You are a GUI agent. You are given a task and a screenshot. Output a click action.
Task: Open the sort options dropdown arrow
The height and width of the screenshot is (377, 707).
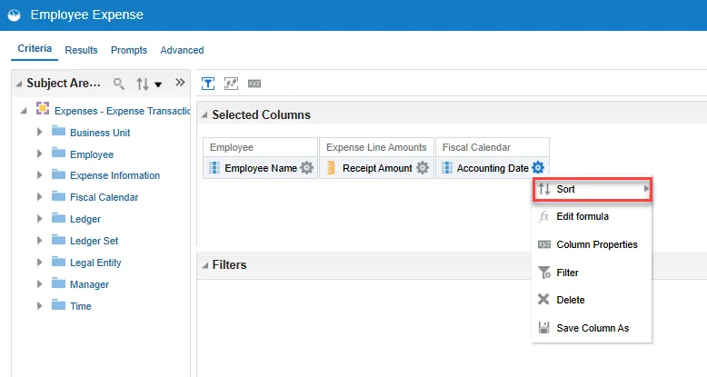point(158,84)
